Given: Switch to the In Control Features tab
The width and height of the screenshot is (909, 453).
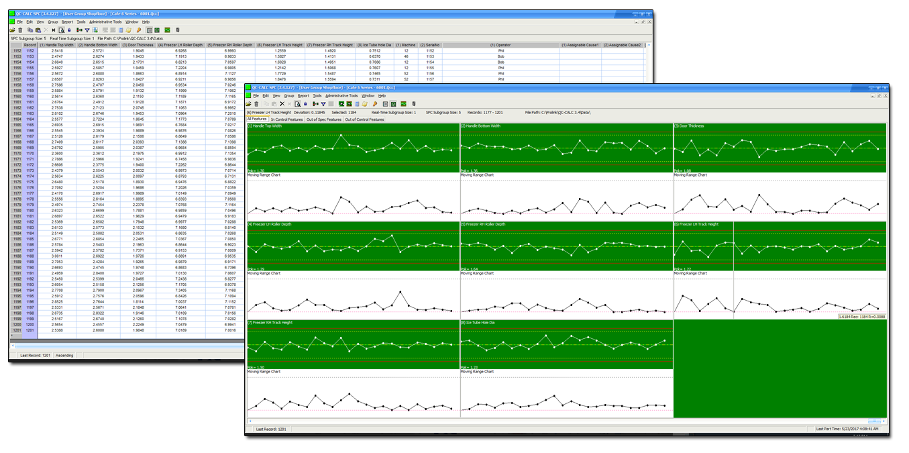Looking at the screenshot, I should pos(286,119).
